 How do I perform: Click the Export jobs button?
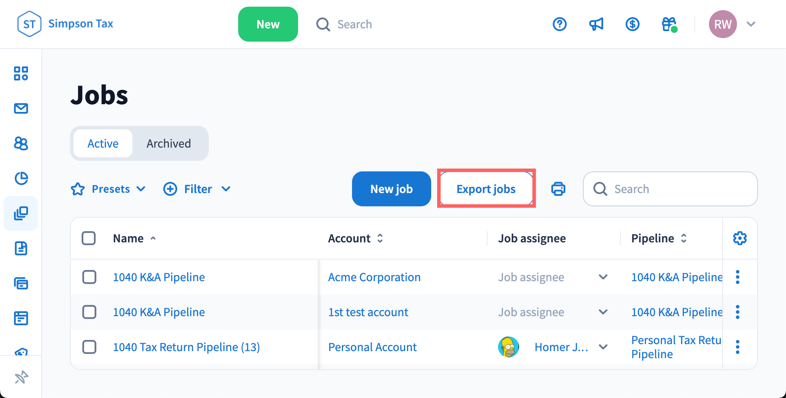[x=486, y=189]
